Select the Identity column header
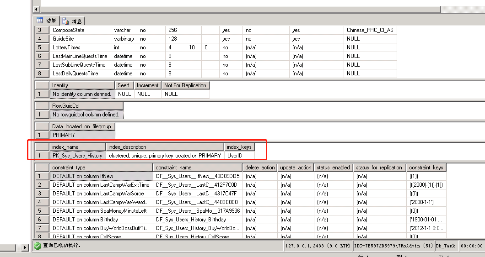This screenshot has height=257, width=485. click(82, 85)
